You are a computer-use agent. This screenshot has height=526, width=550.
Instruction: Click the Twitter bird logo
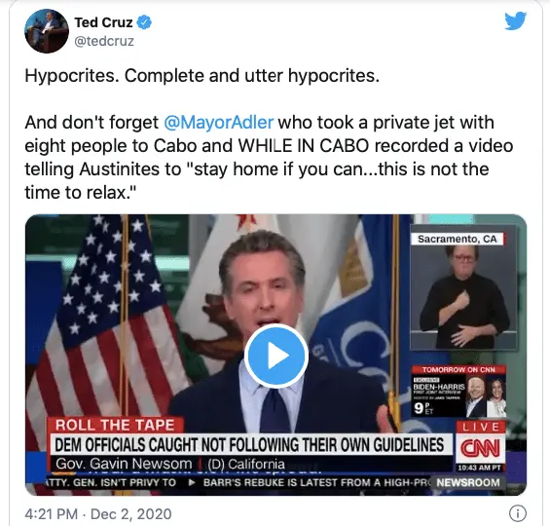coord(515,20)
